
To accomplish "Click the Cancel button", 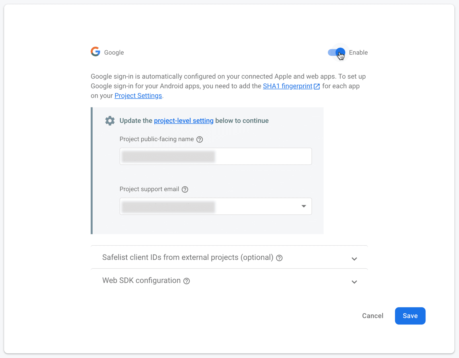I will (373, 316).
